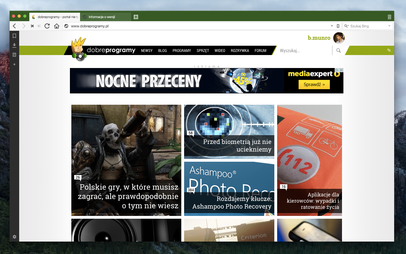Click the b.munro avatar picture

(x=339, y=38)
